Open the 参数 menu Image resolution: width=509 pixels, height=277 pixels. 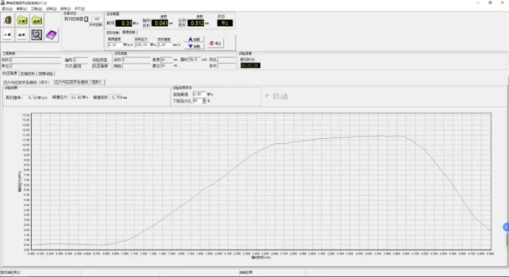22,9
